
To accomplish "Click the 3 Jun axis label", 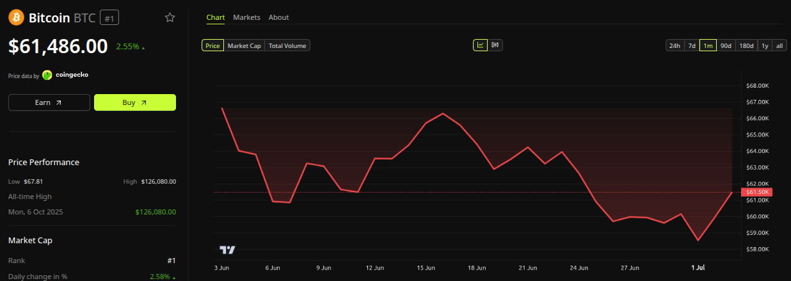I will click(221, 268).
